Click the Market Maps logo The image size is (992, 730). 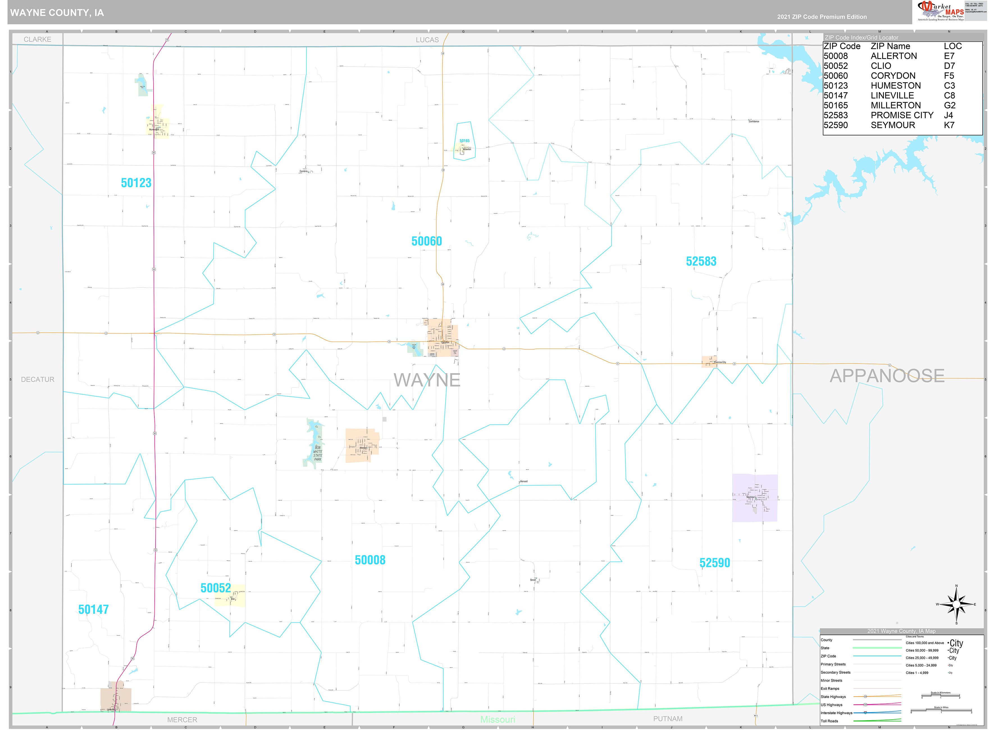click(x=941, y=11)
